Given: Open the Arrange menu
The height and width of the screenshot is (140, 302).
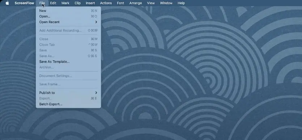Looking at the screenshot, I should coord(136,3).
